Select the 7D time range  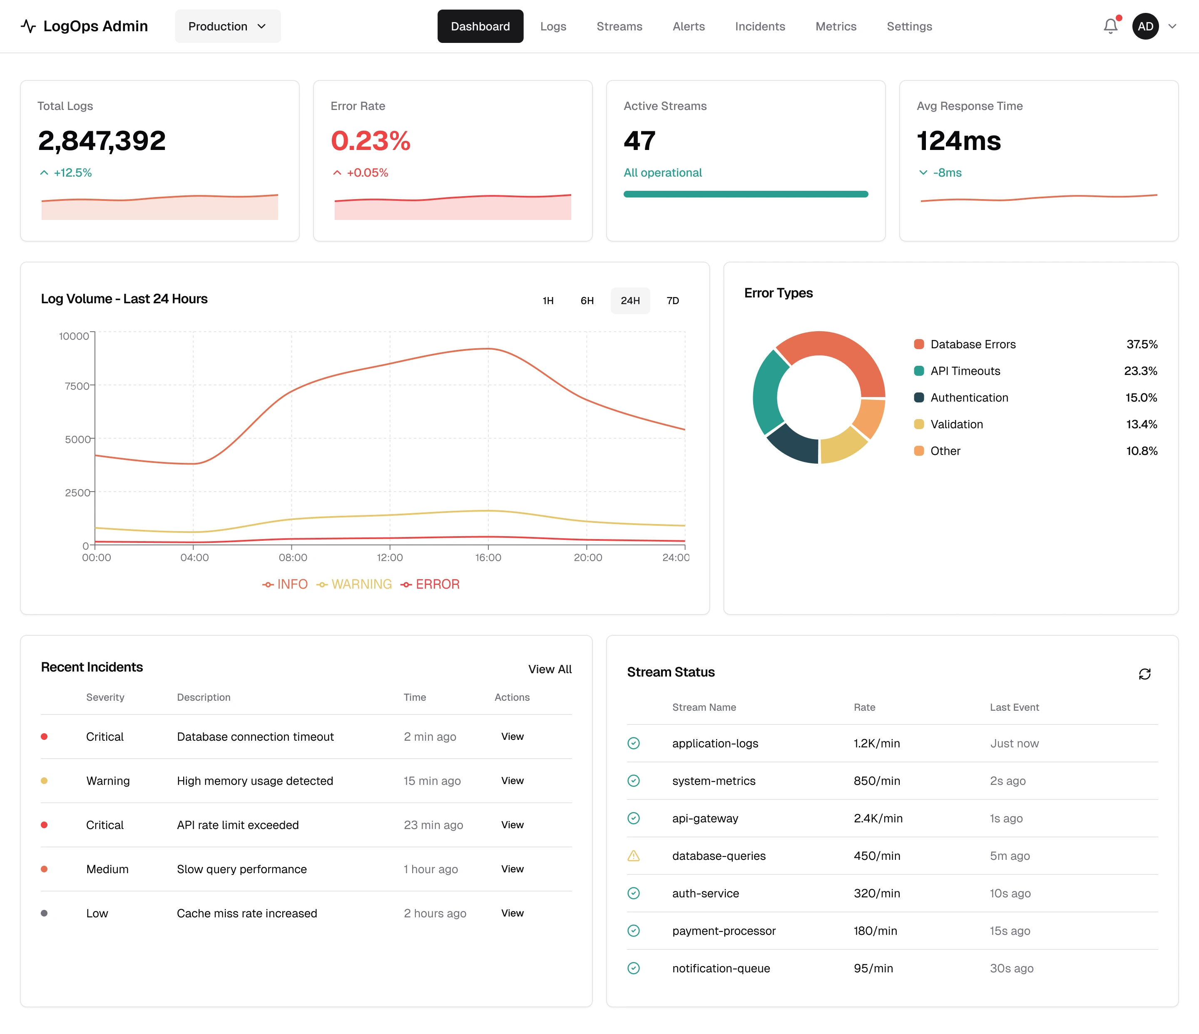(x=672, y=300)
